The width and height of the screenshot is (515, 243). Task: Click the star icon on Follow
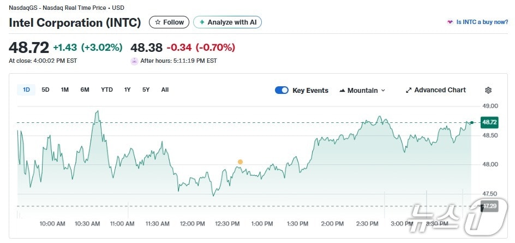point(158,22)
